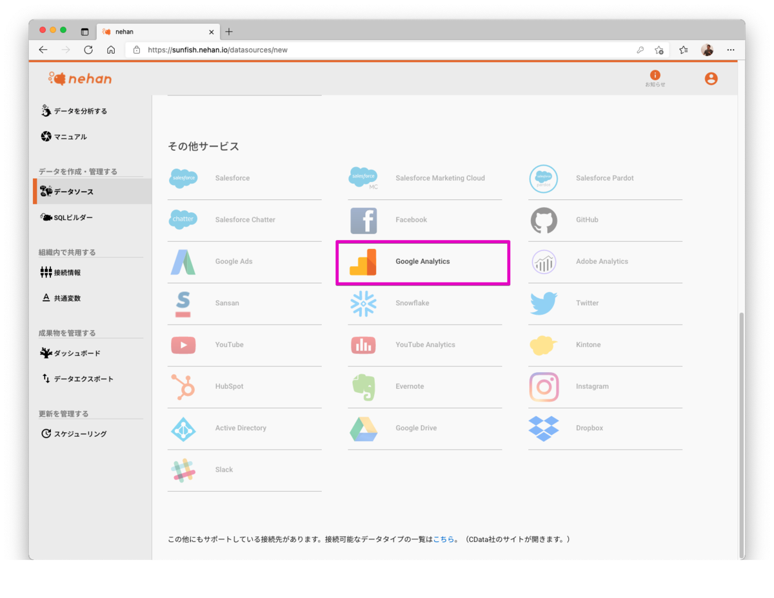The height and width of the screenshot is (598, 774).
Task: Click the Adobe Analytics icon
Action: [544, 262]
